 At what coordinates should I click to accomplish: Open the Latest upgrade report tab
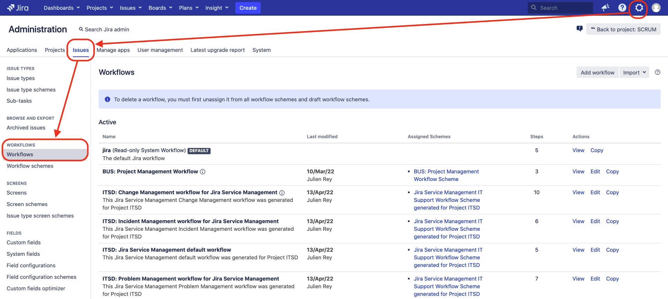point(218,50)
